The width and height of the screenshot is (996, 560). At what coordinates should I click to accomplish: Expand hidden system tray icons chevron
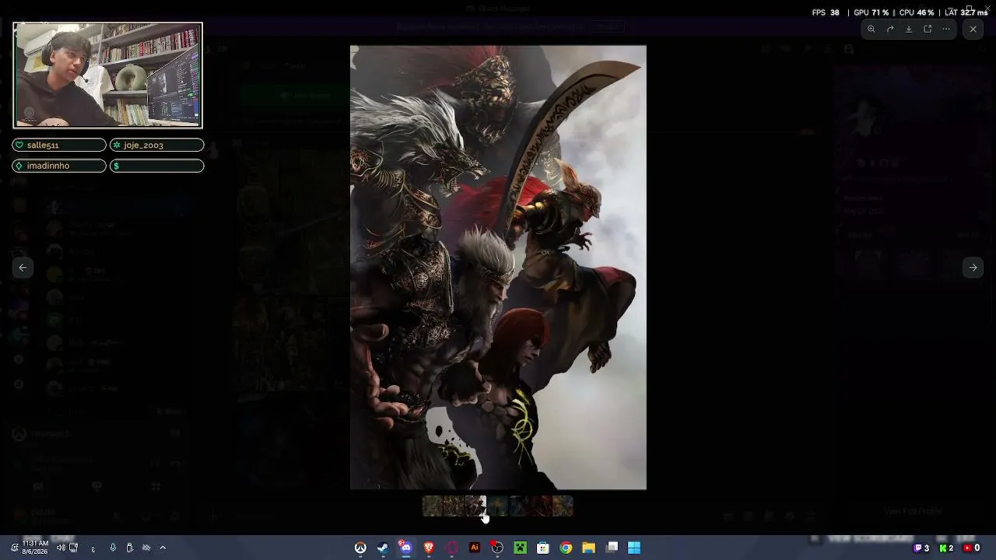pos(163,548)
